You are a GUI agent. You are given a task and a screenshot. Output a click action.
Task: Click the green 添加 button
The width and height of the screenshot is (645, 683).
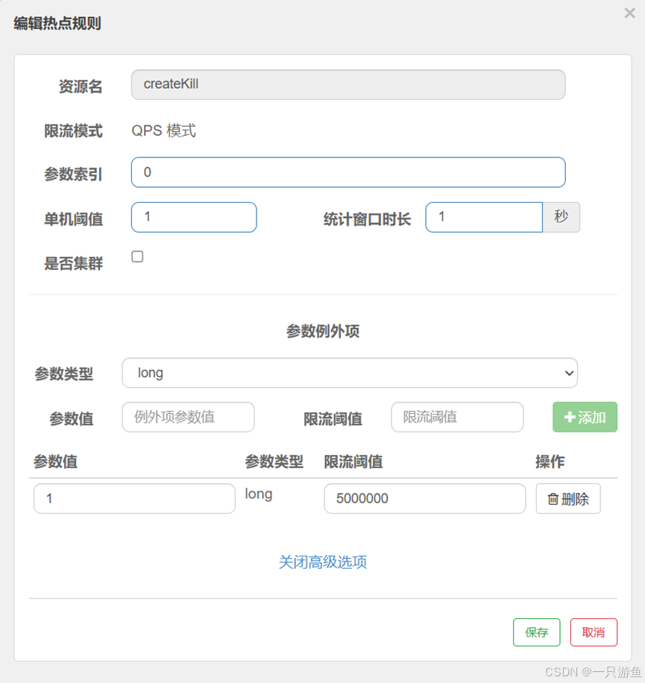click(585, 417)
